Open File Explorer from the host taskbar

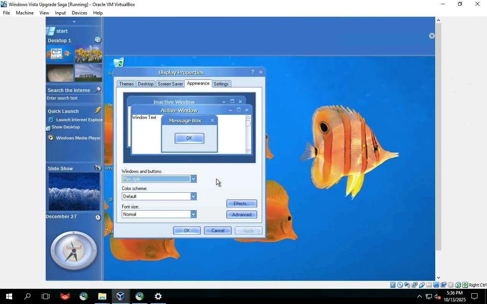pos(102,296)
